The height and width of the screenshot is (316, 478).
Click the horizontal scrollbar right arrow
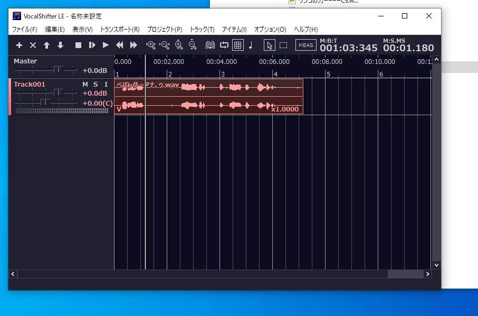pyautogui.click(x=428, y=274)
